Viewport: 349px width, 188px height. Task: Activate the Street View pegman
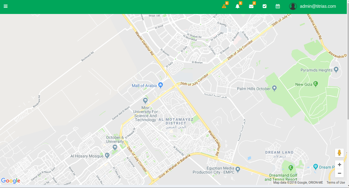339,153
